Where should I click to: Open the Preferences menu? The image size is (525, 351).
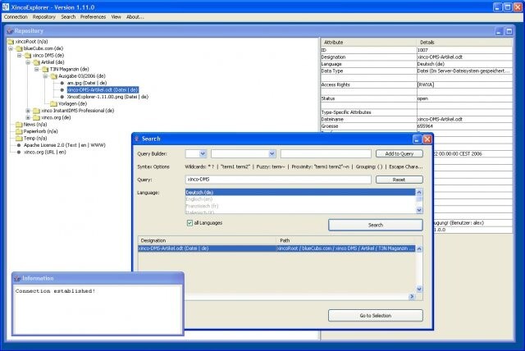[93, 16]
